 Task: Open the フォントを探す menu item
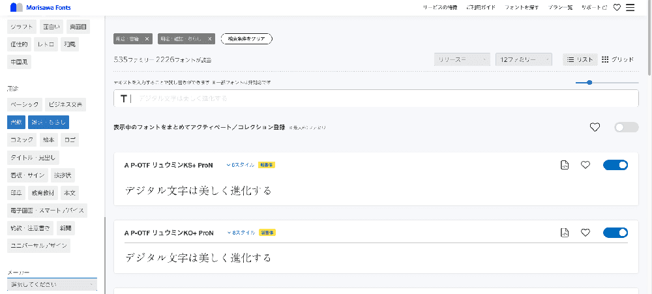pos(521,8)
